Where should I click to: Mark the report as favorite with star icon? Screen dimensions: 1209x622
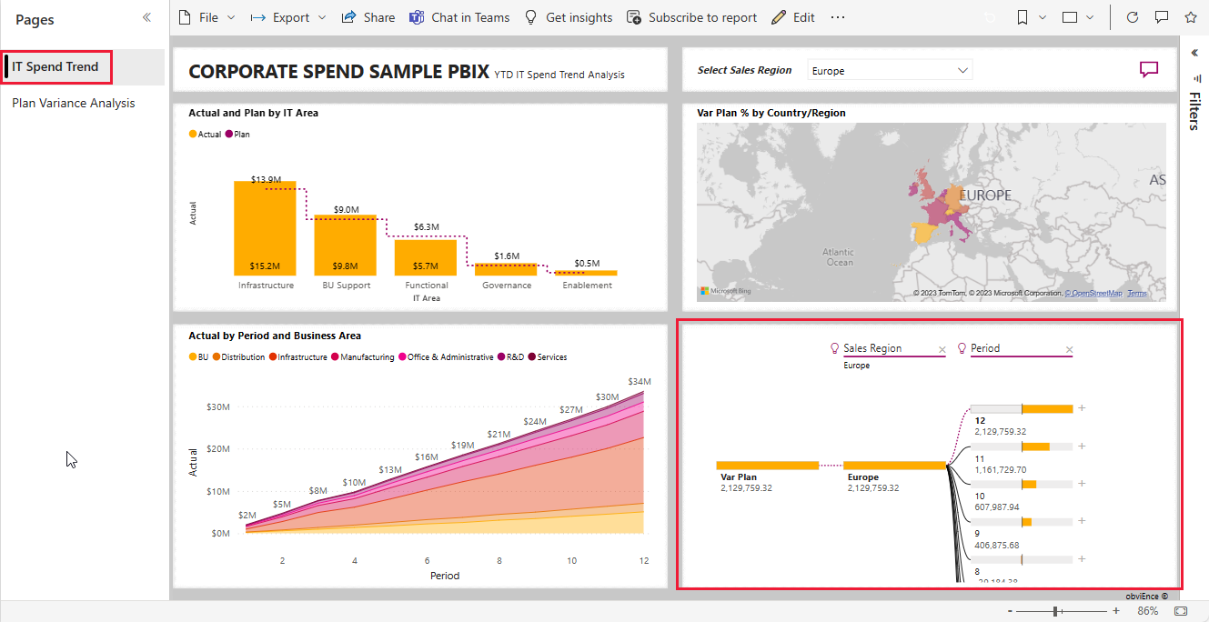[1192, 16]
